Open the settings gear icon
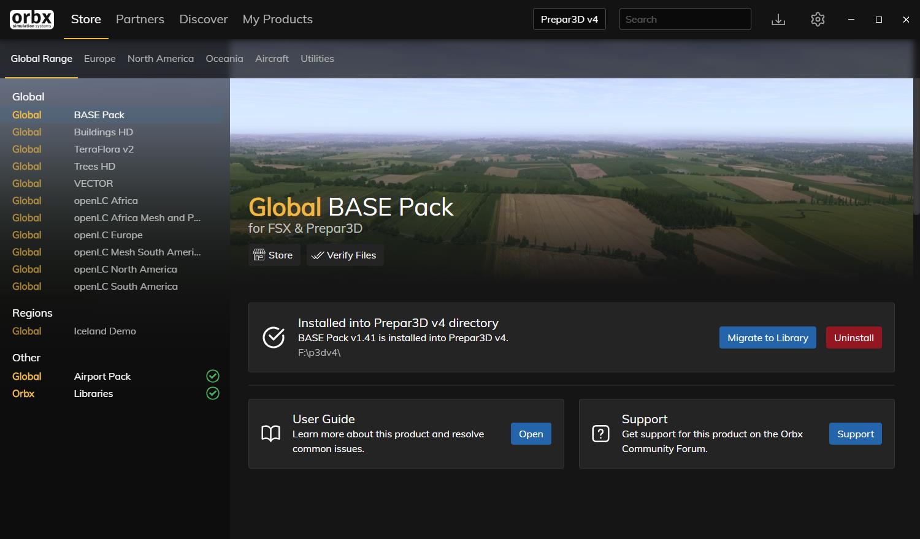Image resolution: width=920 pixels, height=539 pixels. (818, 20)
